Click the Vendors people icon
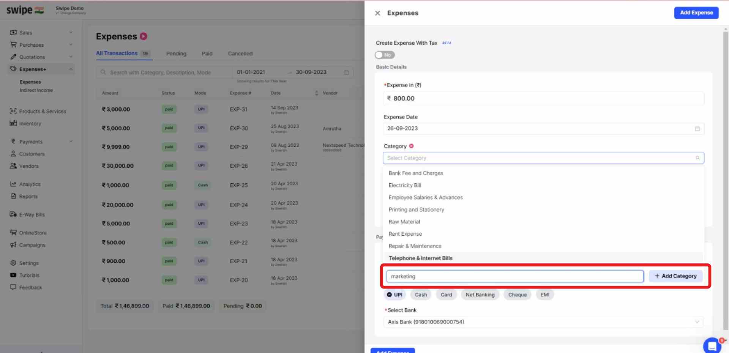This screenshot has width=729, height=353. pyautogui.click(x=13, y=166)
